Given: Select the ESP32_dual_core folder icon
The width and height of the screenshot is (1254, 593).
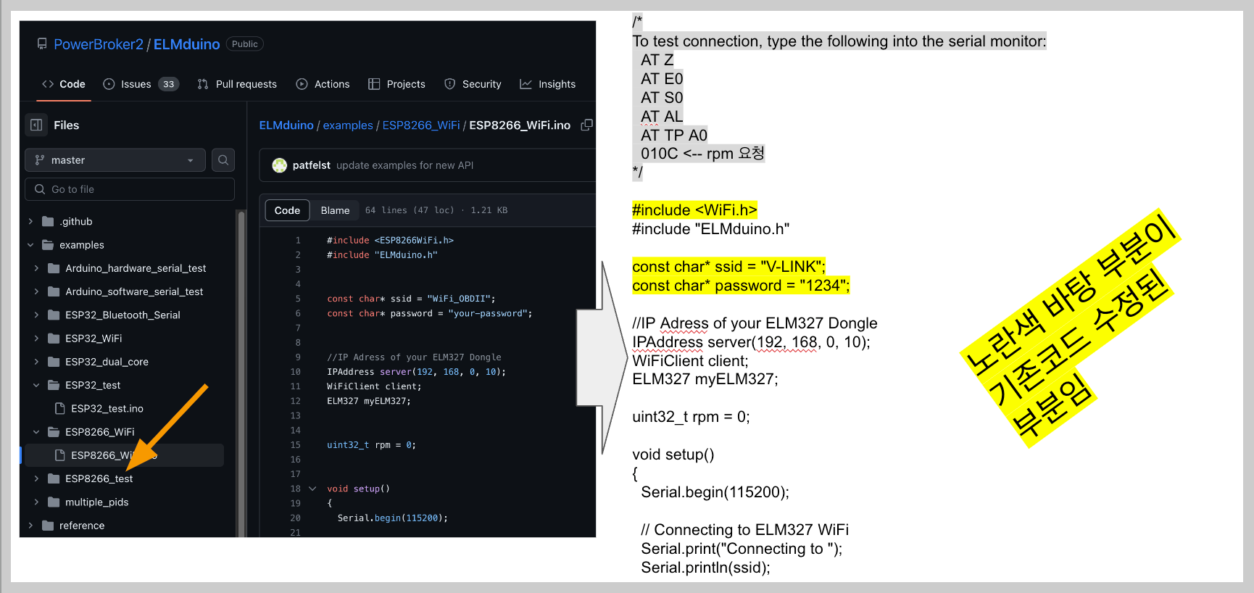Looking at the screenshot, I should [54, 362].
